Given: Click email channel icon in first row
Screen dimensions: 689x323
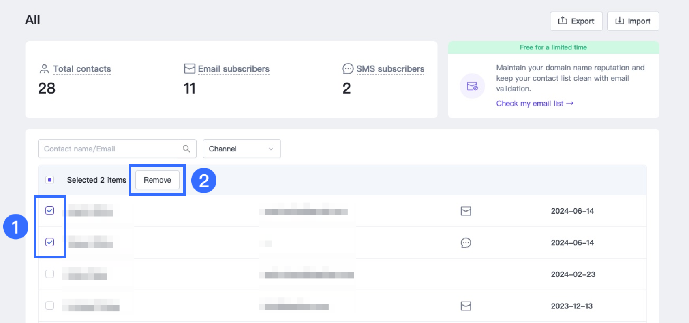Looking at the screenshot, I should (x=466, y=211).
